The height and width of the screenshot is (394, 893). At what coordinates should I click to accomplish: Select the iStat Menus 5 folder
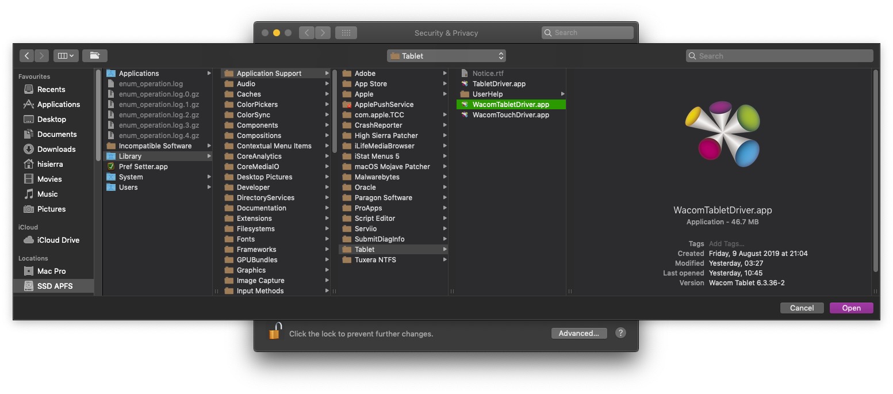pos(393,156)
